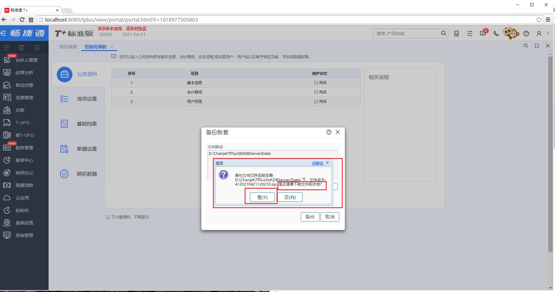
Task: Open 期初数据 navigation section
Action: [x=78, y=174]
